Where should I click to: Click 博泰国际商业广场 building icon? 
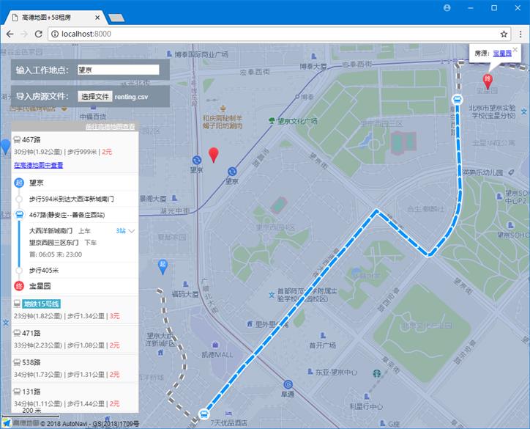click(x=169, y=54)
